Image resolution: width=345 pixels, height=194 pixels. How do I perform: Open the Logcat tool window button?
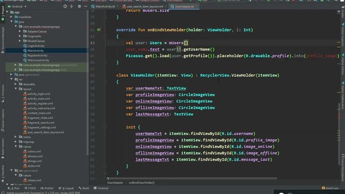(x=66, y=188)
